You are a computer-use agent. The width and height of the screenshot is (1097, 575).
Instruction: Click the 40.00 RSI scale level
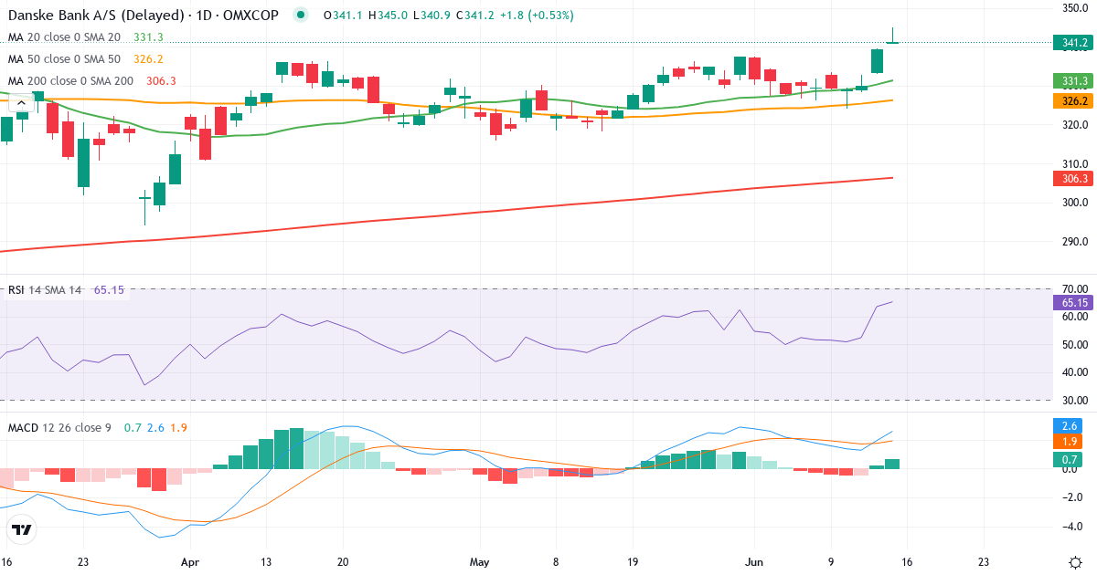click(x=1074, y=371)
